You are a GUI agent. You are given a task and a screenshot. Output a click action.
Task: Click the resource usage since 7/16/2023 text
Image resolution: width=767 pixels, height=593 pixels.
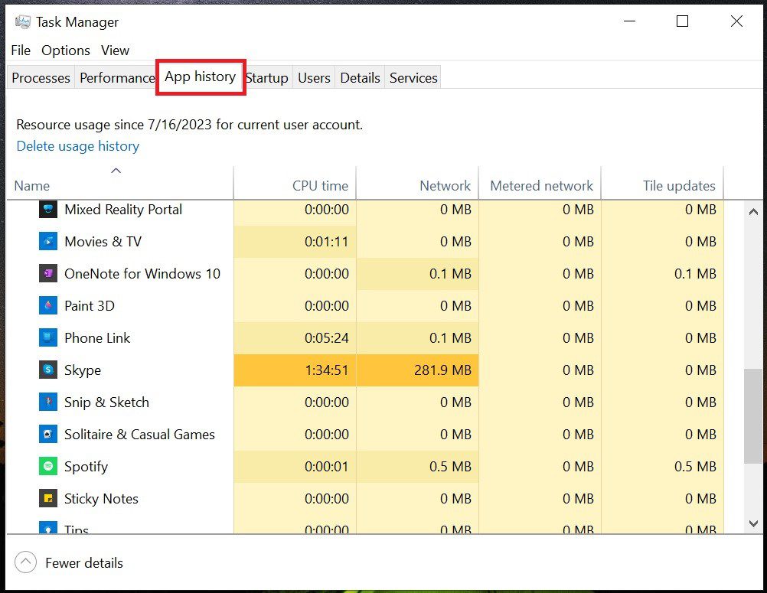coord(189,125)
